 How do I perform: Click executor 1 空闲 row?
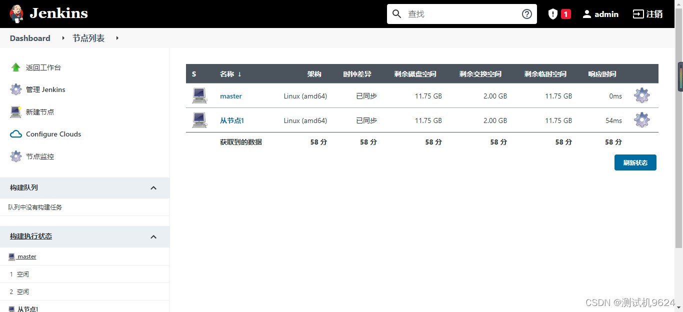84,274
